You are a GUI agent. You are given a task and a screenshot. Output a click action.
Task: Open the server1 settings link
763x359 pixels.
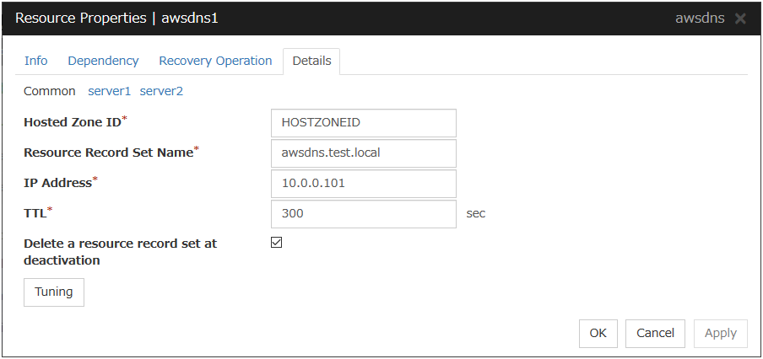click(110, 91)
